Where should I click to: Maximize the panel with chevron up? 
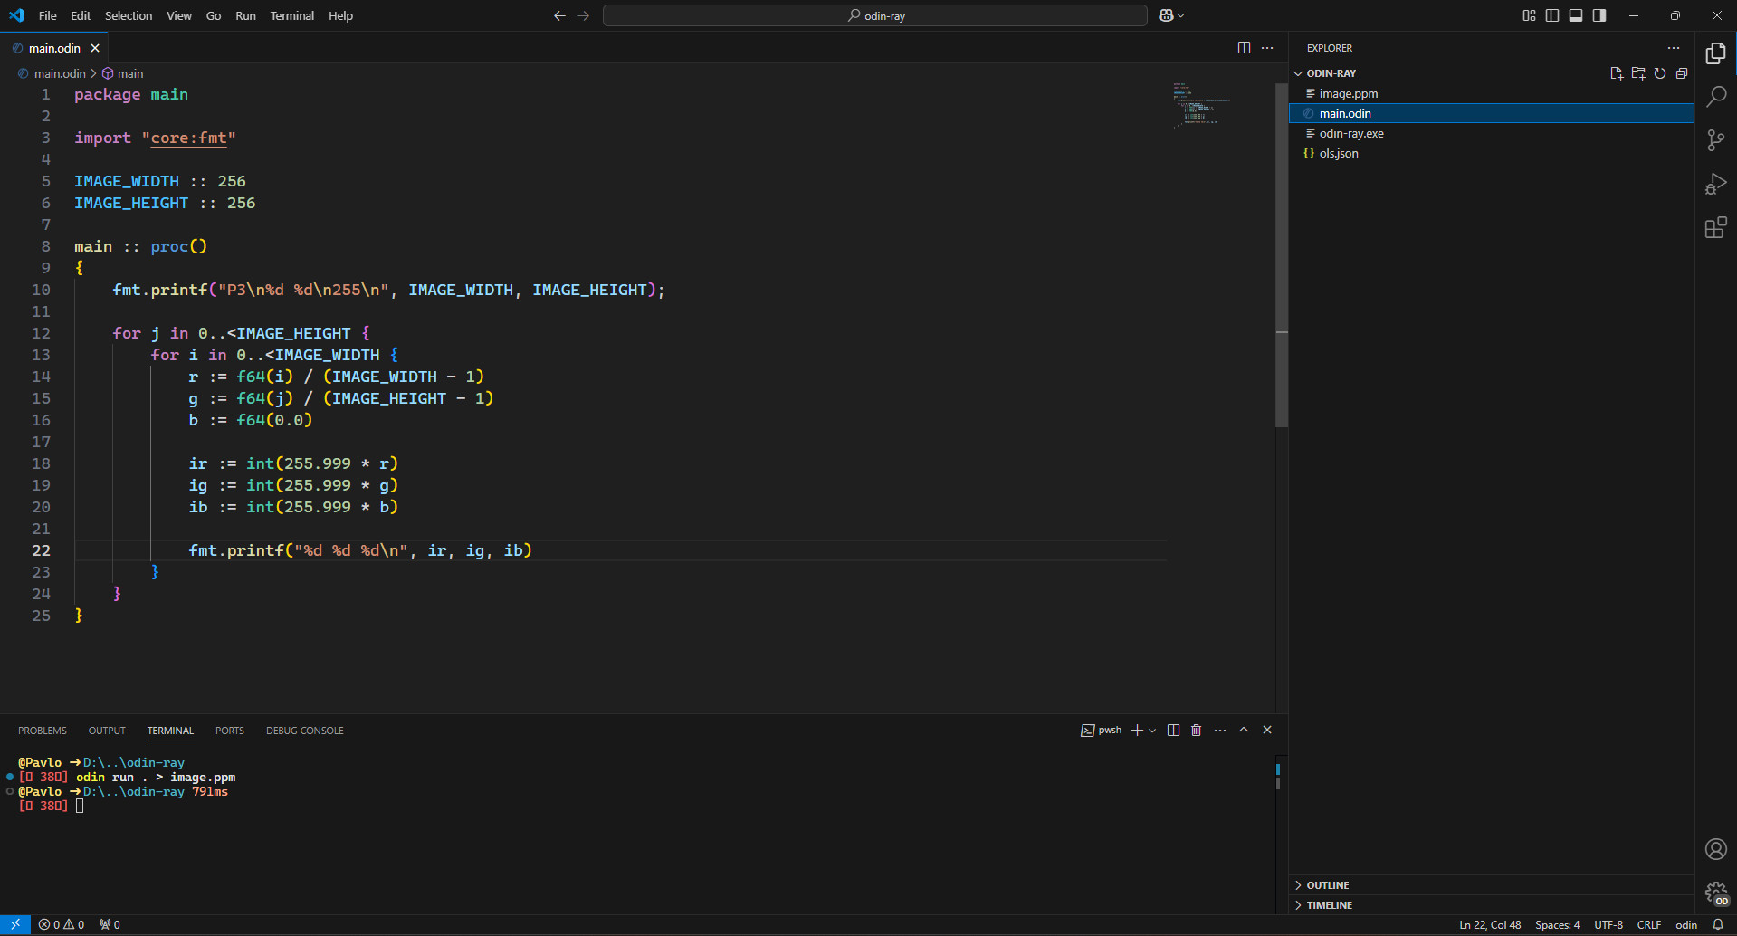[1244, 731]
